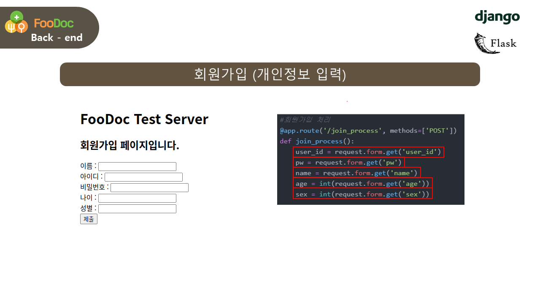This screenshot has height=304, width=540.
Task: Click the name = request.form.get code line
Action: 356,173
